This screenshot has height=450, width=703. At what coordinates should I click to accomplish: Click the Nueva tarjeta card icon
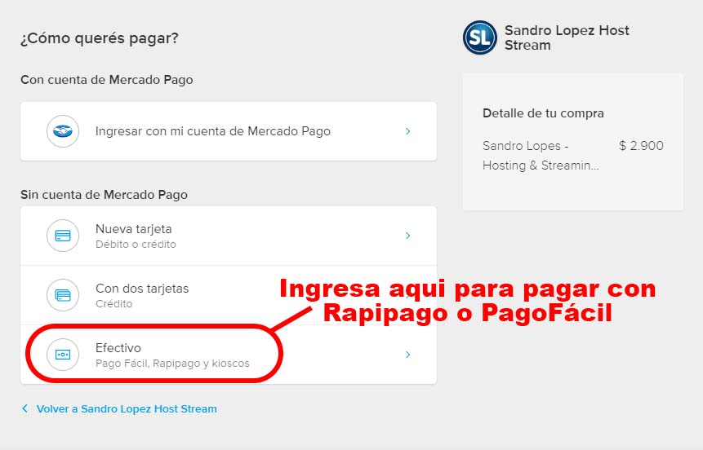coord(63,236)
